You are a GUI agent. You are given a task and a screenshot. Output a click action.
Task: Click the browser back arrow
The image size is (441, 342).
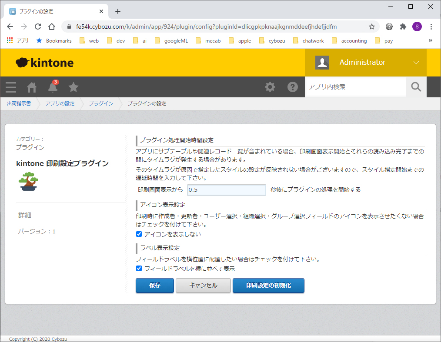[10, 27]
